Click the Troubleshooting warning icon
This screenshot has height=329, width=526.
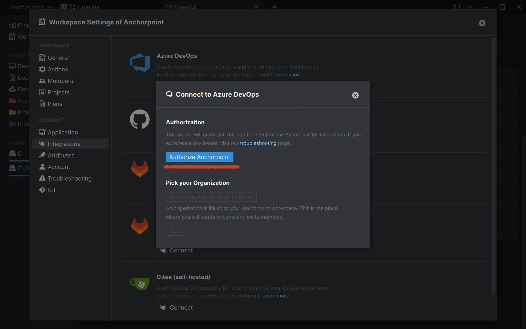pyautogui.click(x=42, y=178)
